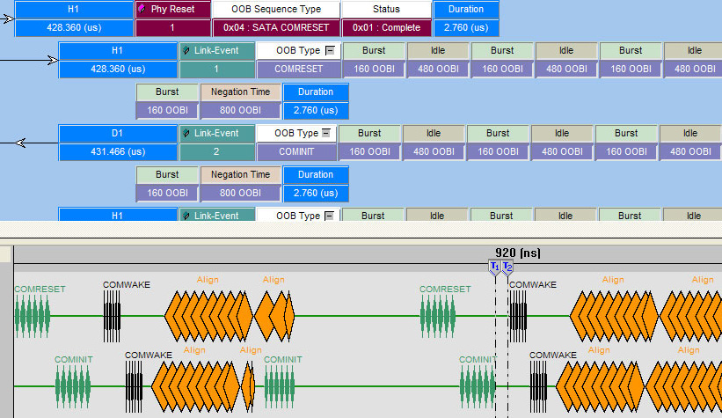
Task: Select the 0x01 : Complete status value
Action: click(x=386, y=27)
